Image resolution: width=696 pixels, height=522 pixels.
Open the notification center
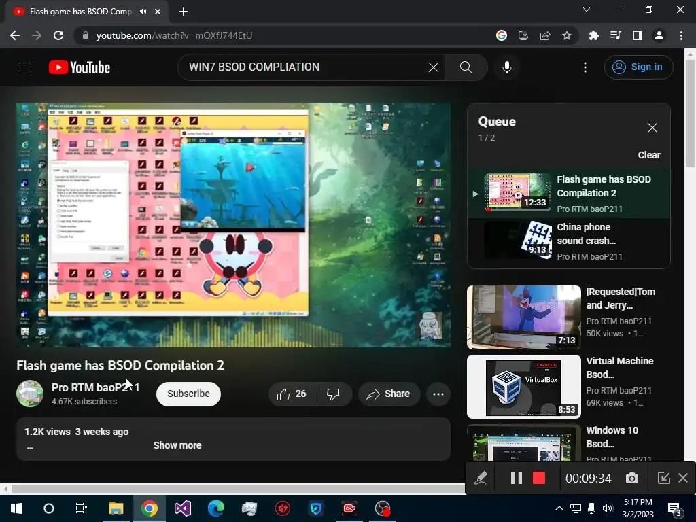click(x=675, y=508)
